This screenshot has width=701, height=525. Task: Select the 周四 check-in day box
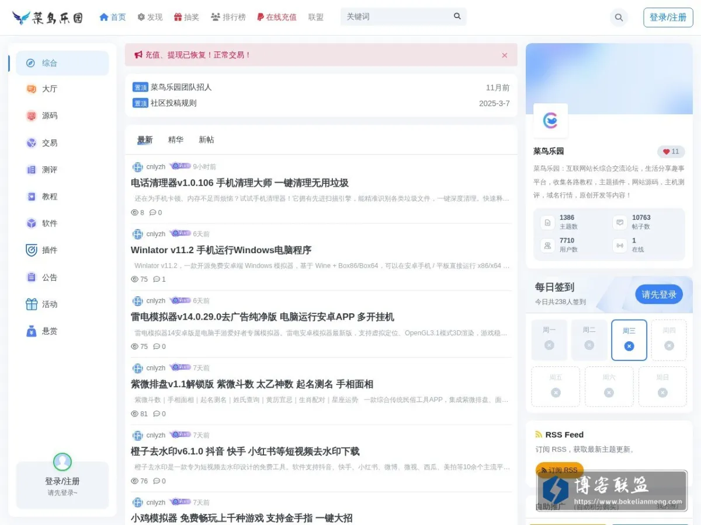tap(669, 339)
